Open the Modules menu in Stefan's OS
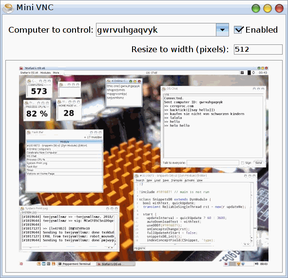This screenshot has height=278, width=288. click(x=45, y=73)
